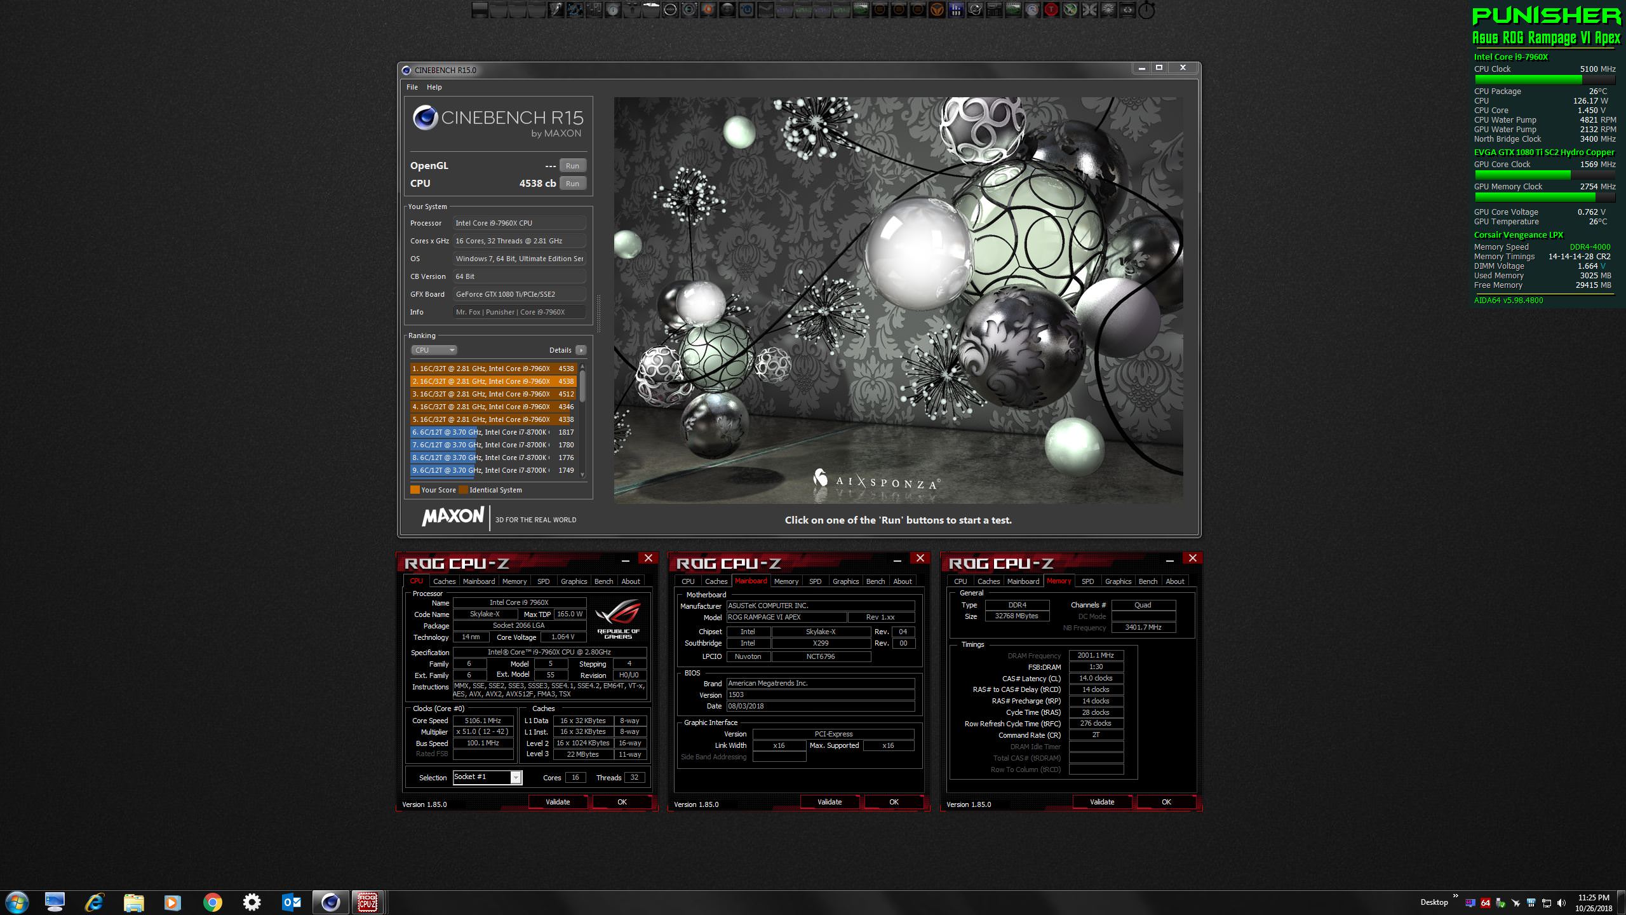
Task: Click the ranking list scrollbar thumb
Action: [x=582, y=384]
